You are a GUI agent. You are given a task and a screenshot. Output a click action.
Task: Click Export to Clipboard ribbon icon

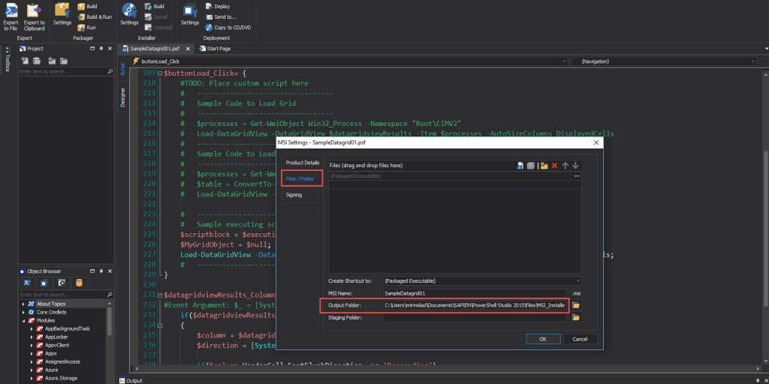pyautogui.click(x=34, y=17)
